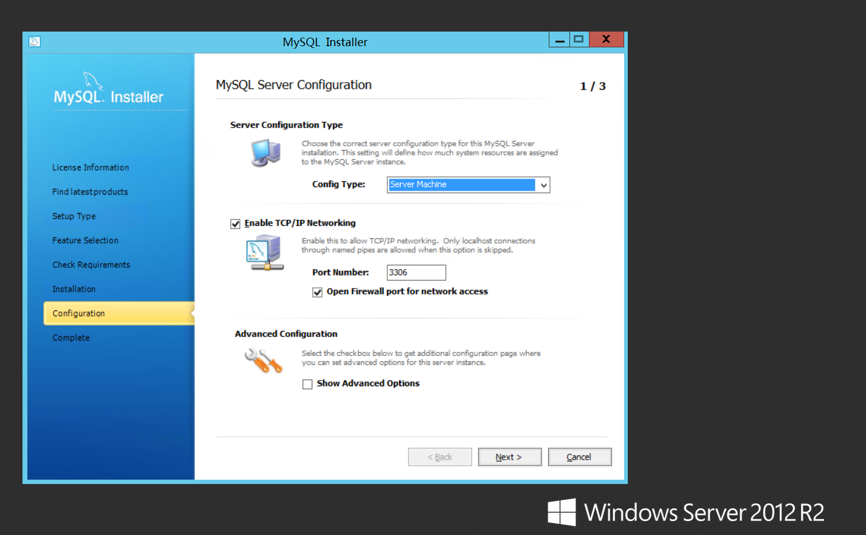Click the Config Type: label

click(338, 185)
